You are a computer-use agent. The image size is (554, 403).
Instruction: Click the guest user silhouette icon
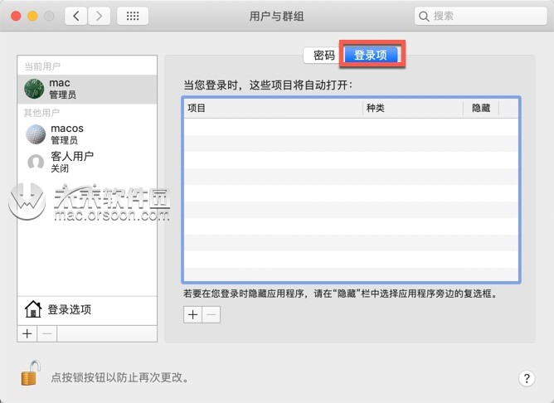(36, 163)
